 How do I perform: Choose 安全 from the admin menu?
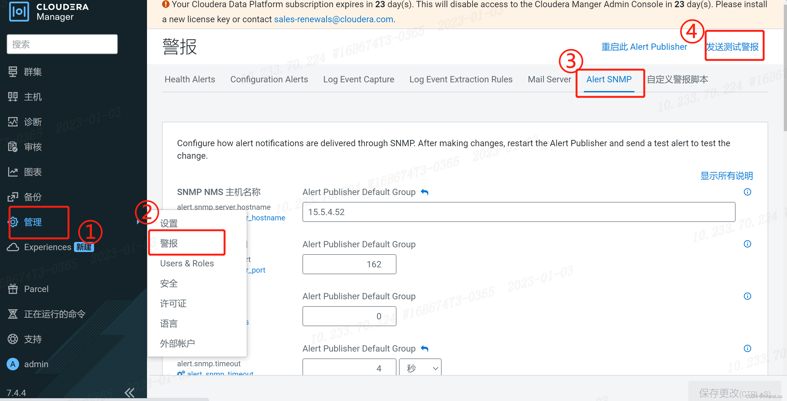[x=169, y=283]
